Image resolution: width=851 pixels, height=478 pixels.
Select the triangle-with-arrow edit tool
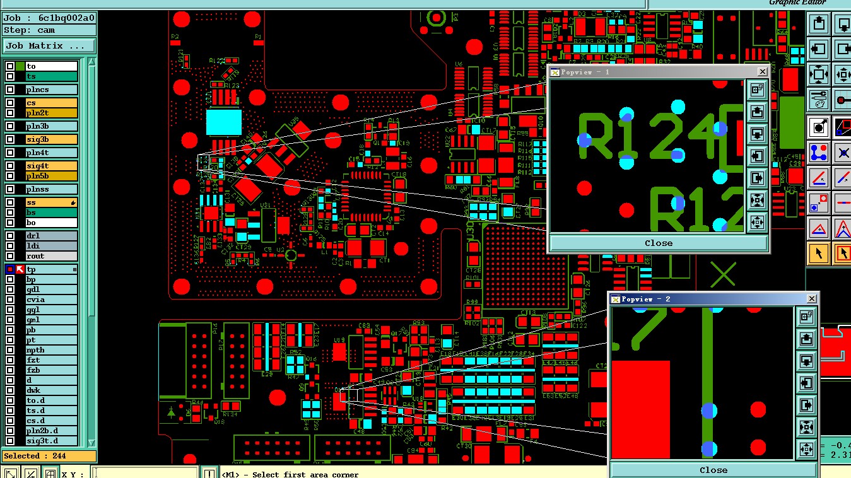tap(819, 228)
